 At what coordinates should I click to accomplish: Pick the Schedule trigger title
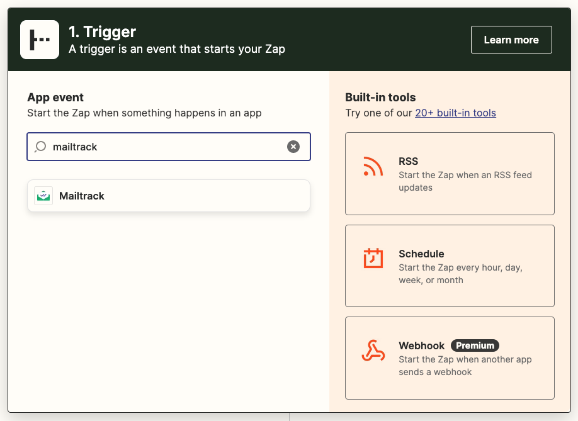pos(421,254)
